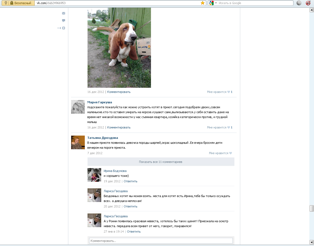
Task: Like Татьяна Дроздова's post
Action: [220, 153]
